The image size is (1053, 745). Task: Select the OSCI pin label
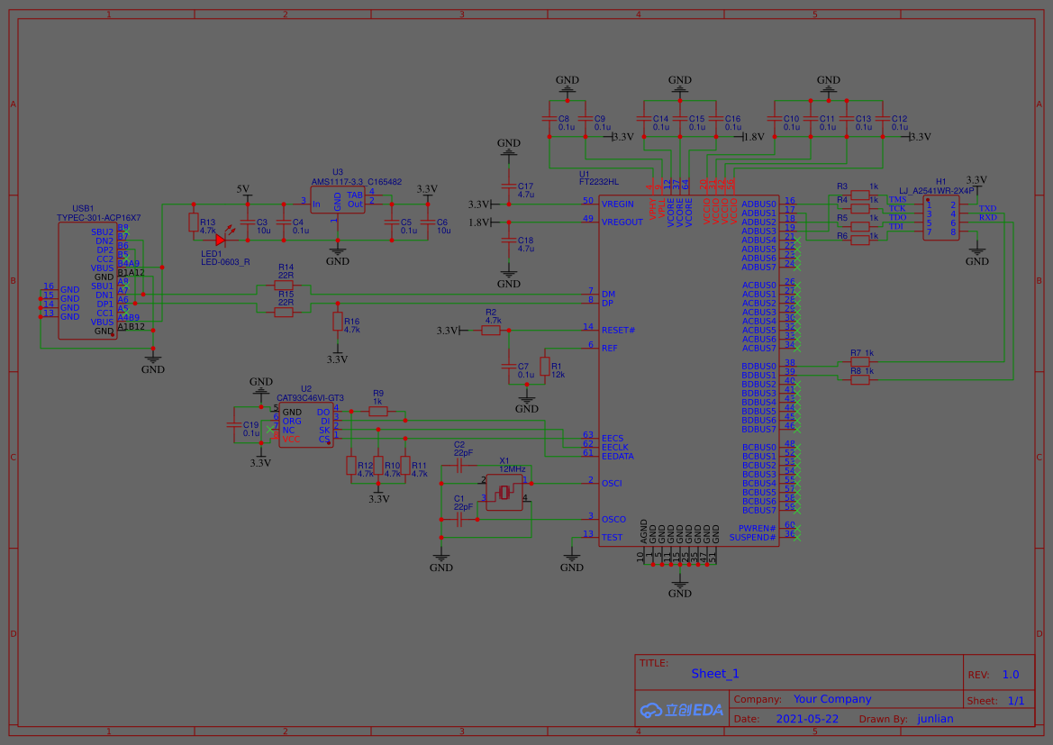point(611,483)
